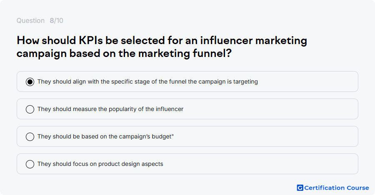Click the grey 'Question' label

[x=30, y=20]
